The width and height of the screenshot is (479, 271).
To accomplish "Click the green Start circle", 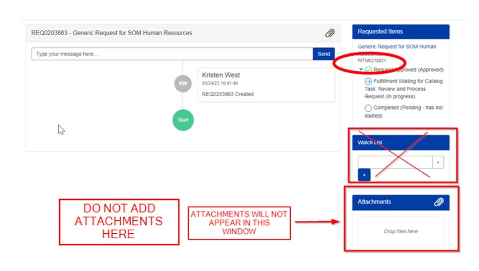I will [183, 120].
